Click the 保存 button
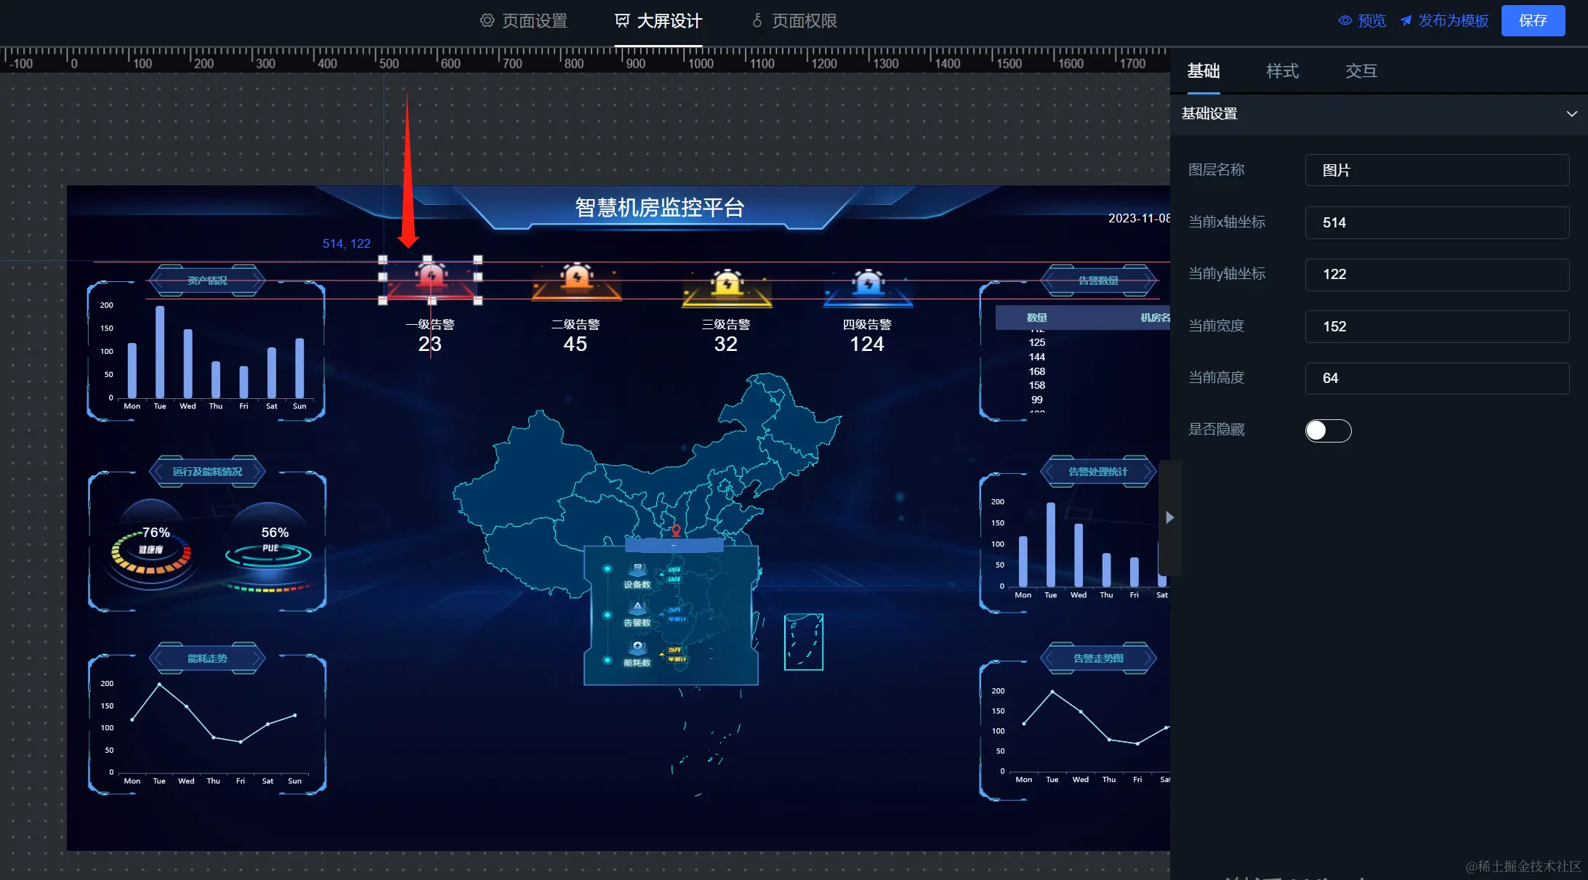This screenshot has width=1588, height=880. click(1533, 21)
